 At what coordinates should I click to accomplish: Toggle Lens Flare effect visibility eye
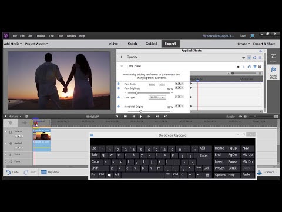click(238, 67)
